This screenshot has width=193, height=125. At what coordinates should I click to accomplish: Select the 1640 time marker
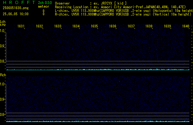(x=186, y=26)
